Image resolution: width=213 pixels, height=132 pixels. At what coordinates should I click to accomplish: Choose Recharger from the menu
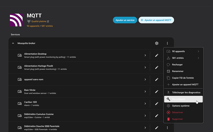183,65
